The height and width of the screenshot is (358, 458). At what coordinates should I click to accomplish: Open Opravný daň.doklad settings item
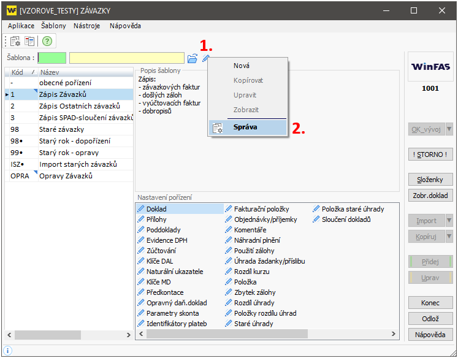coord(172,303)
